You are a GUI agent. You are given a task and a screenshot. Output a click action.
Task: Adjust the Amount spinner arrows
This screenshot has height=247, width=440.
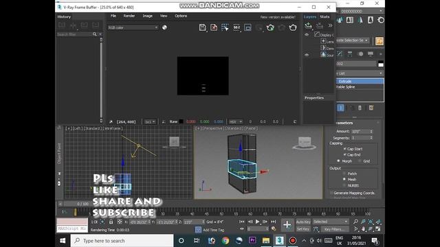pyautogui.click(x=371, y=131)
